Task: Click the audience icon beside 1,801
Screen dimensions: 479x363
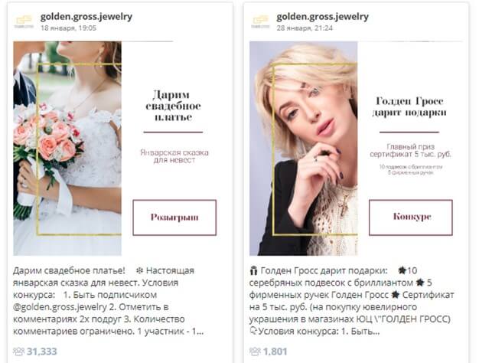Action: pyautogui.click(x=255, y=352)
